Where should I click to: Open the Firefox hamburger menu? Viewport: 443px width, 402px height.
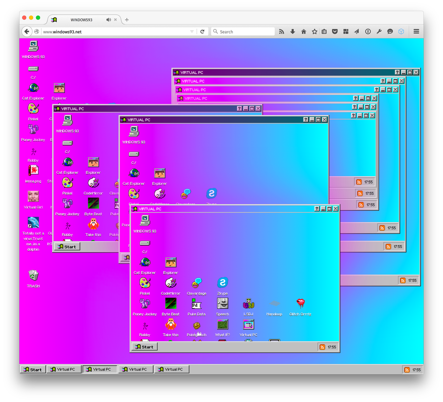click(x=416, y=31)
